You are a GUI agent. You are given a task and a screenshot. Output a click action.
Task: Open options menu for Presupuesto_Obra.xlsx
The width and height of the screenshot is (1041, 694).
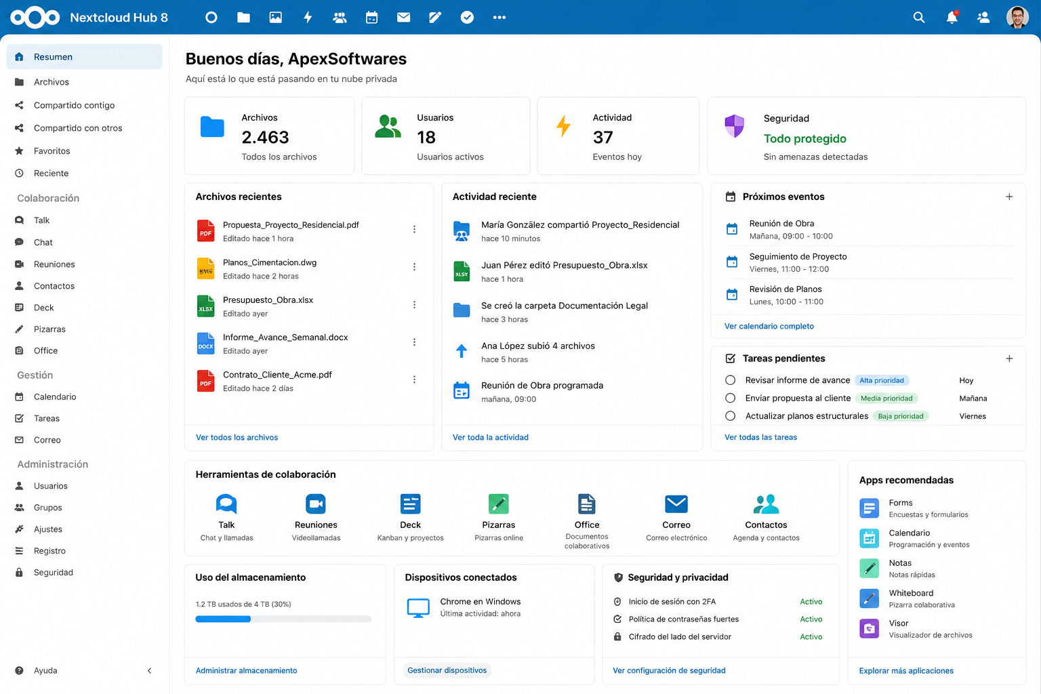[x=414, y=305]
